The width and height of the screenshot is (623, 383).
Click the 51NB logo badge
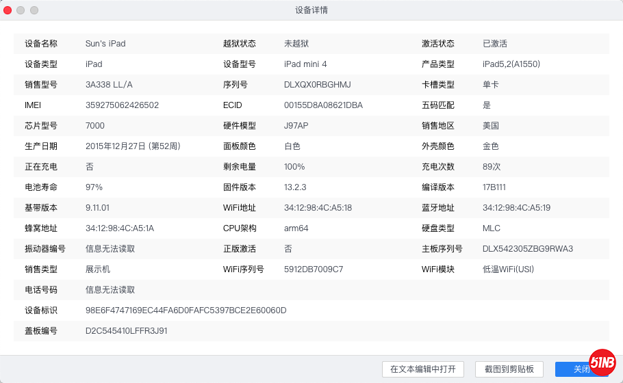coord(602,364)
